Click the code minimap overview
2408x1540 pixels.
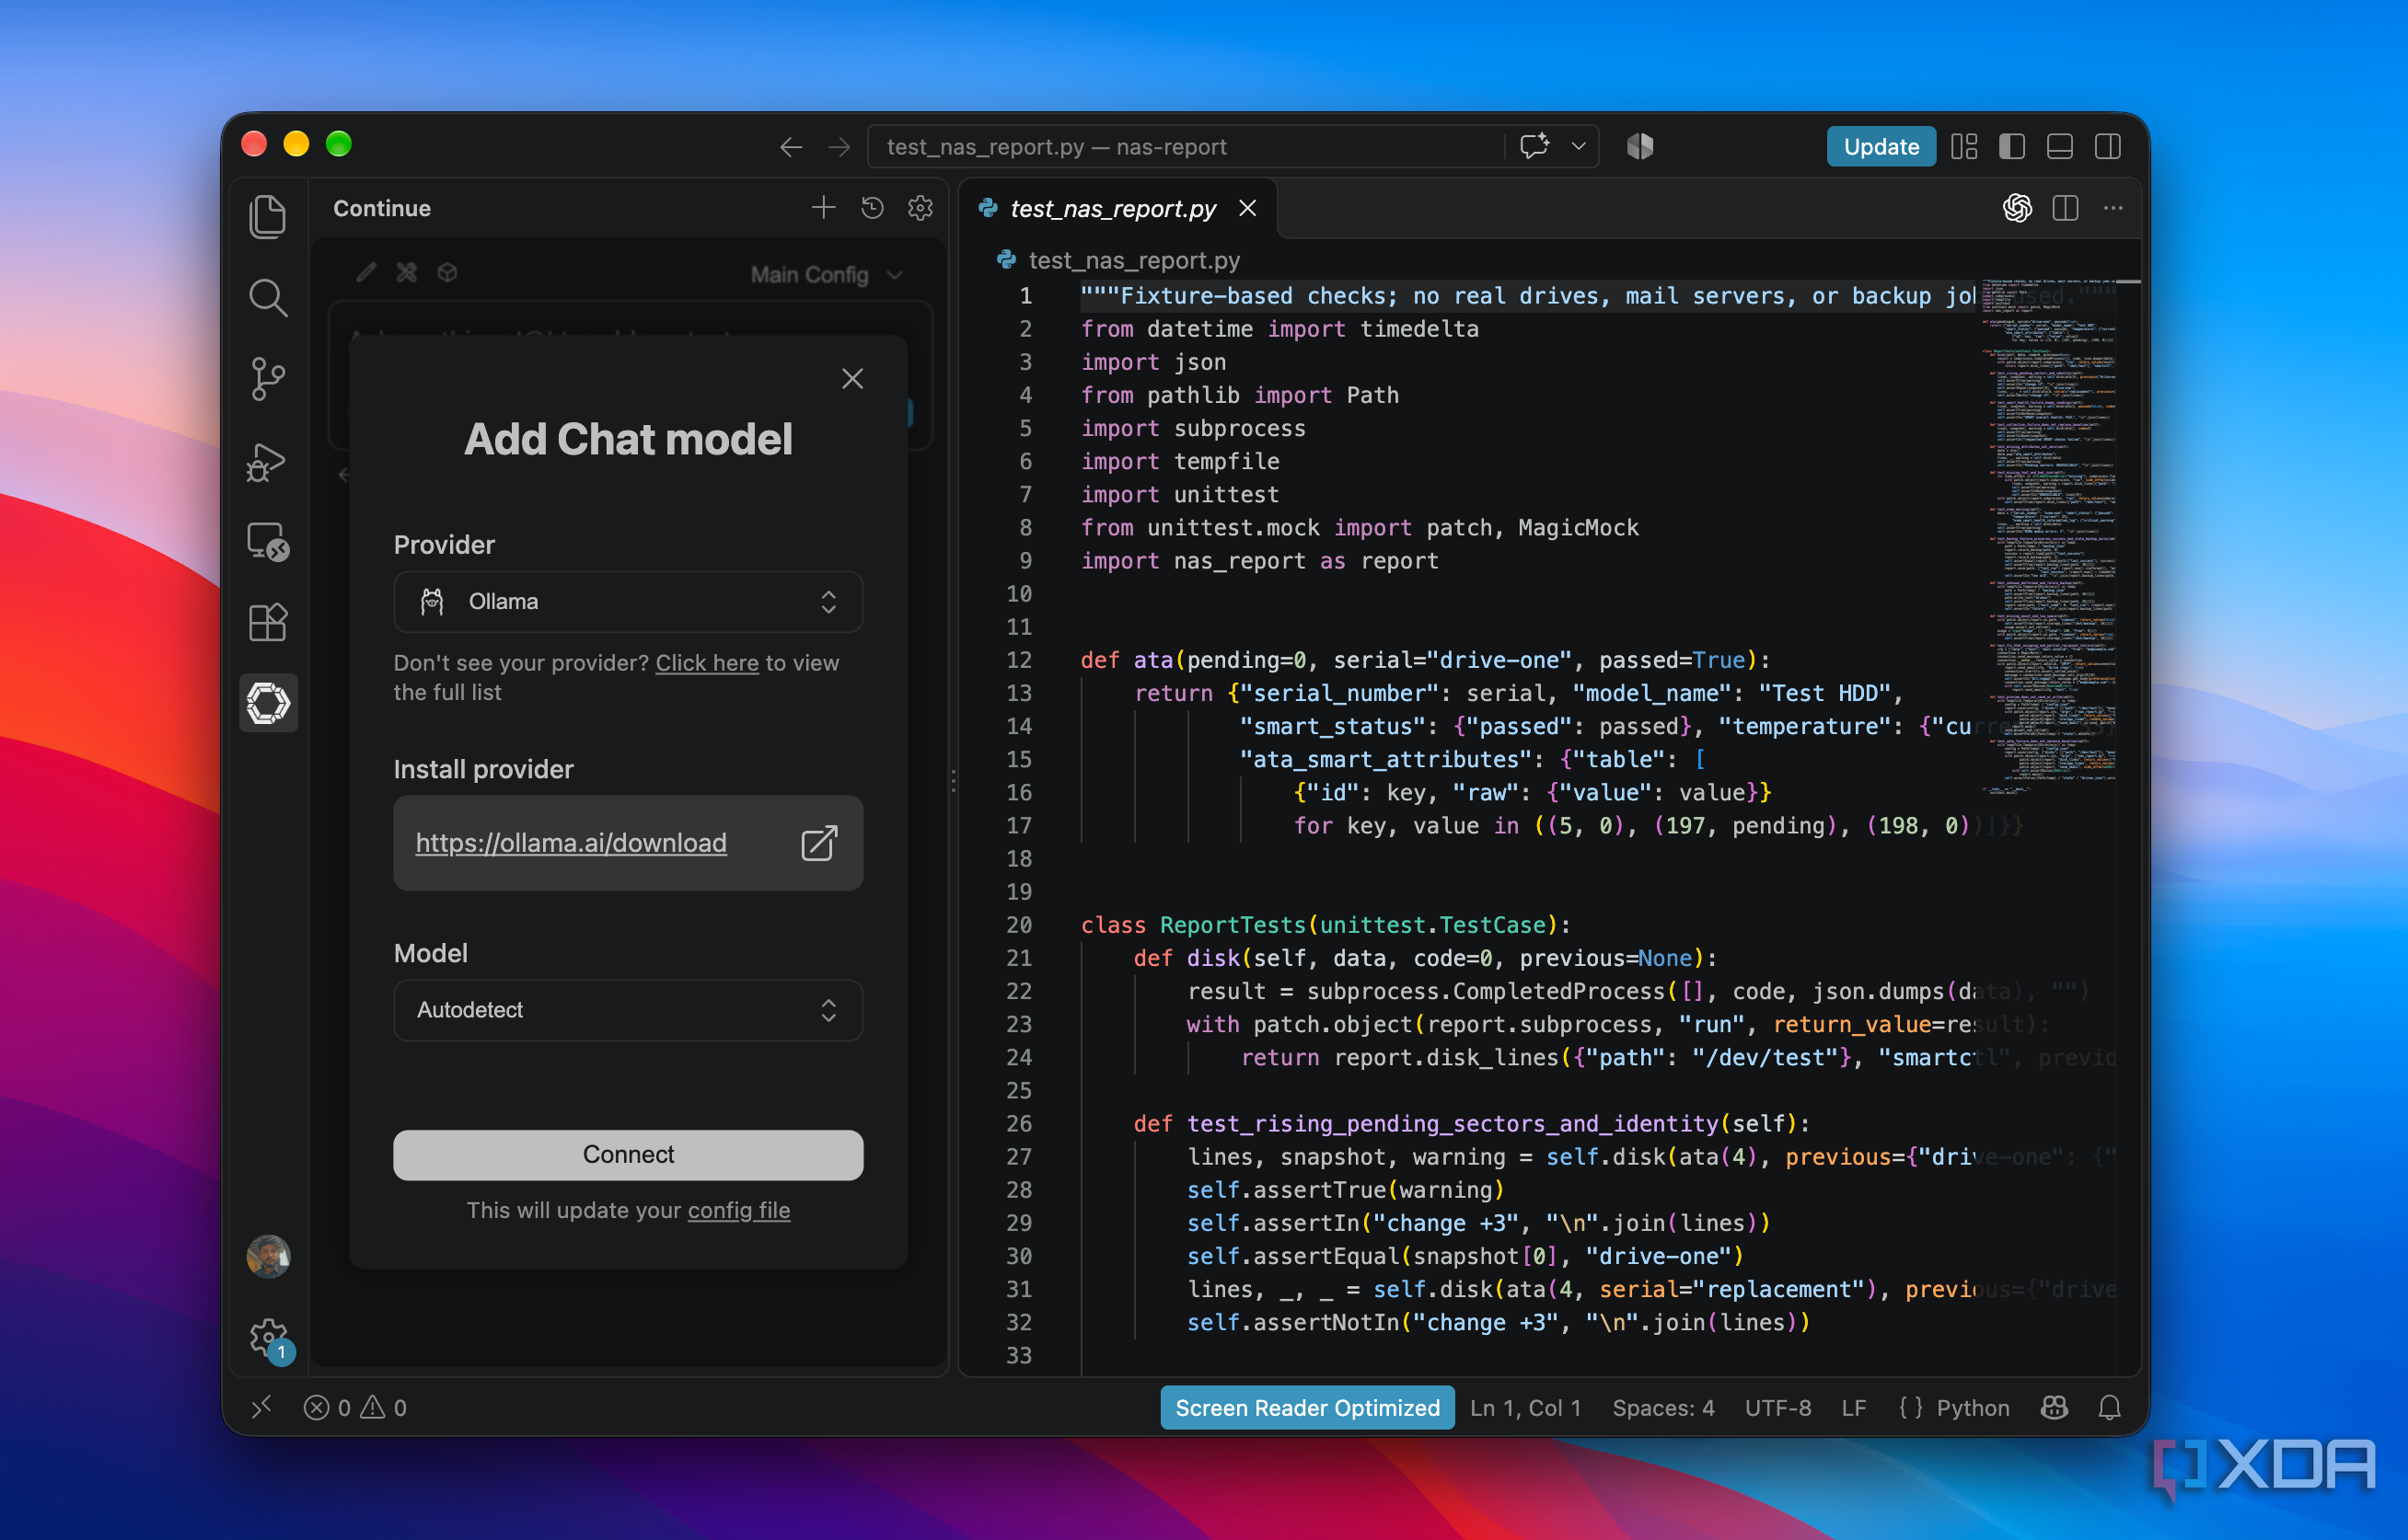point(2047,536)
